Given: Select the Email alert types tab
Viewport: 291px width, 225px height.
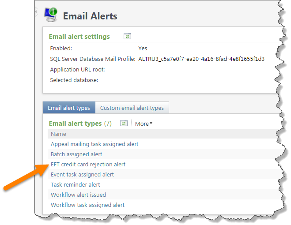Looking at the screenshot, I should pyautogui.click(x=69, y=108).
